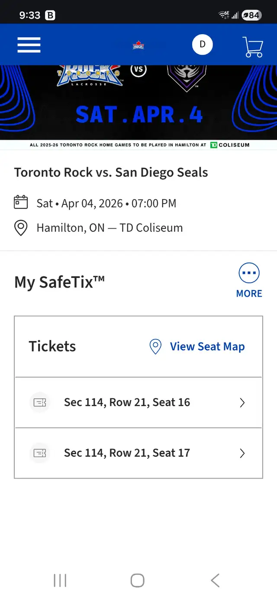Screen dimensions: 277x601
Task: Select the ticket icon for Seat 16
Action: click(x=40, y=402)
